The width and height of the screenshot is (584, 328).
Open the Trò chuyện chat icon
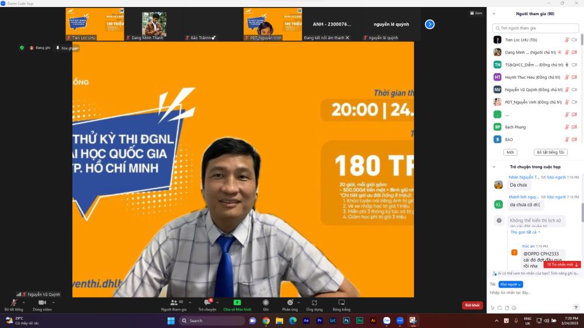[x=207, y=302]
